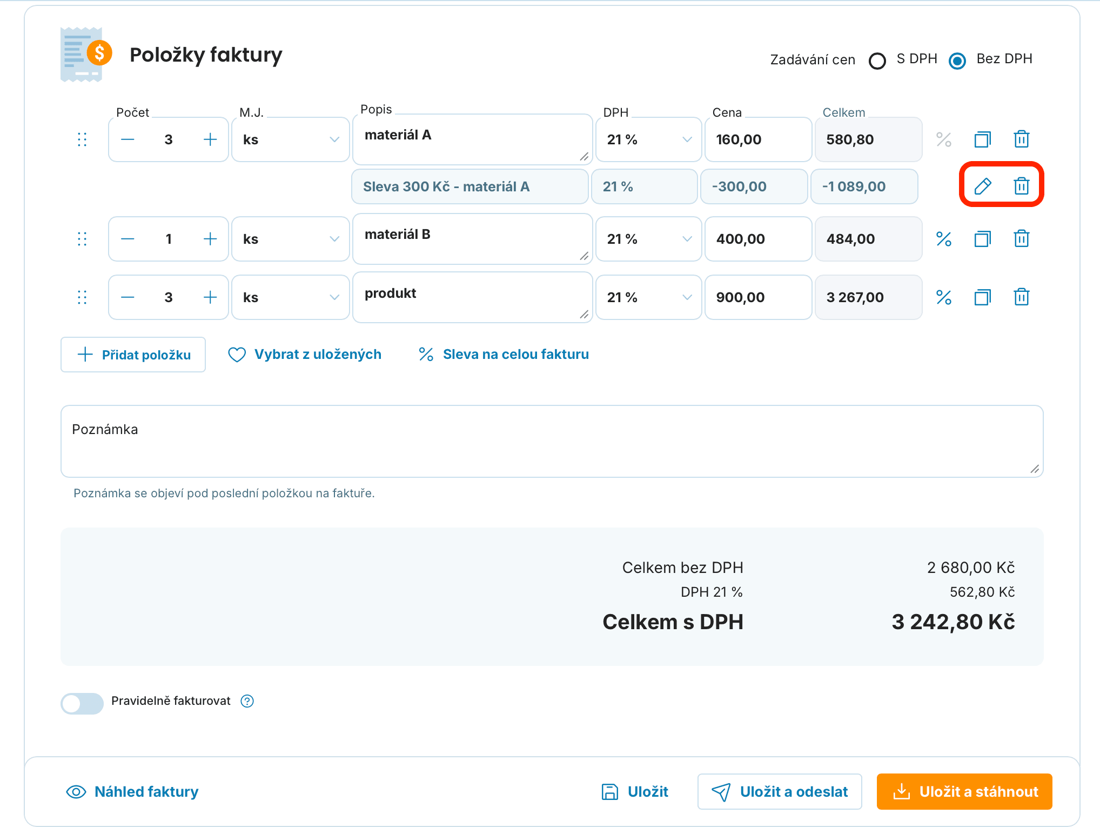
Task: Grab drag handle of materiál B row
Action: pos(82,239)
